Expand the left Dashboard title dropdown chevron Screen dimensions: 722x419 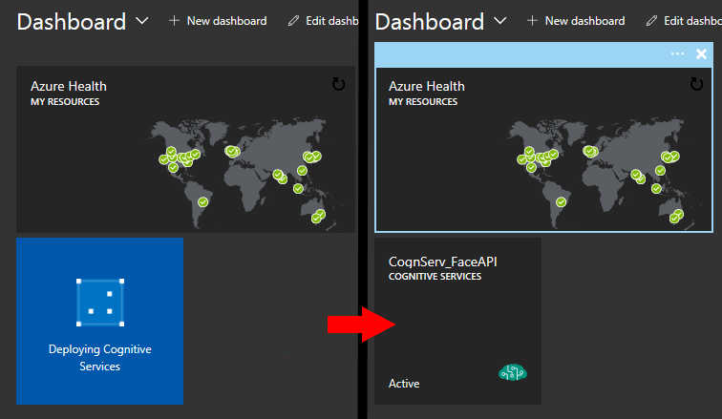pyautogui.click(x=141, y=21)
